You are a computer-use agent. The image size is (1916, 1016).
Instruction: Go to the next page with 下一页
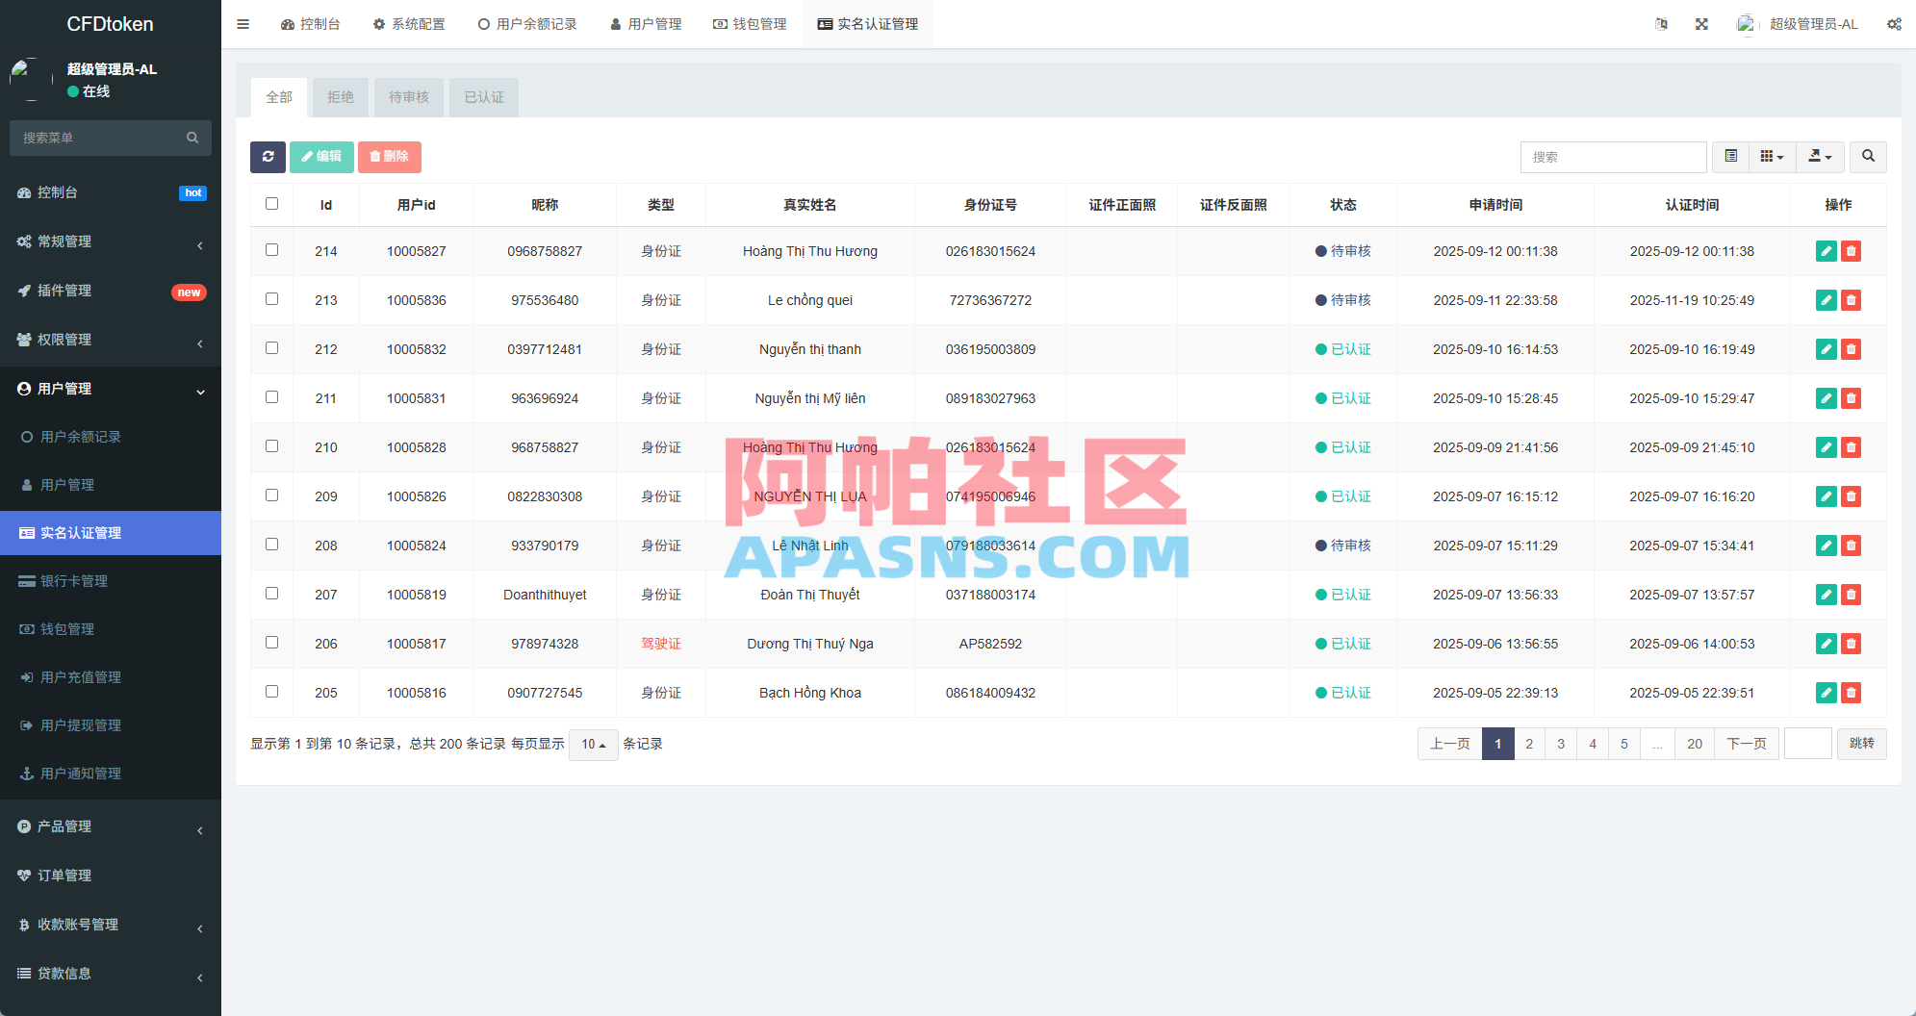pyautogui.click(x=1747, y=744)
